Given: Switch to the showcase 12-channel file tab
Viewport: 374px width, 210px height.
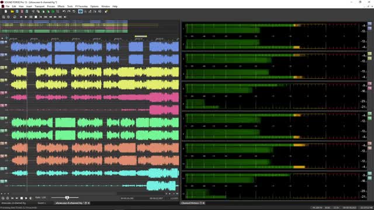Looking at the screenshot, I should (x=13, y=203).
